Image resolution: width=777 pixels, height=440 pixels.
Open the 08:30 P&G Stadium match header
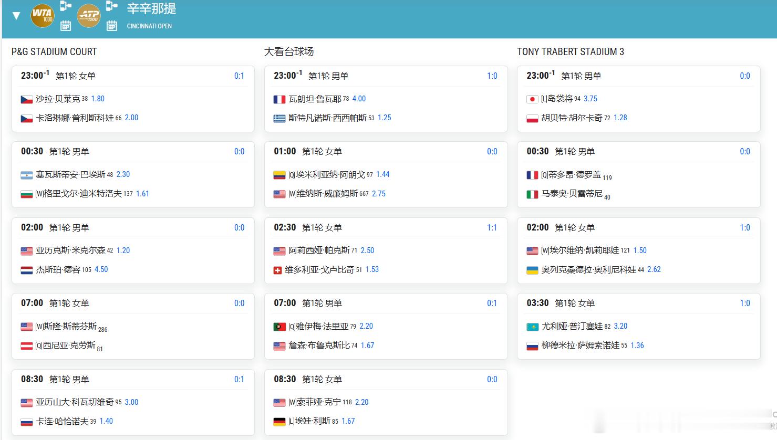133,379
